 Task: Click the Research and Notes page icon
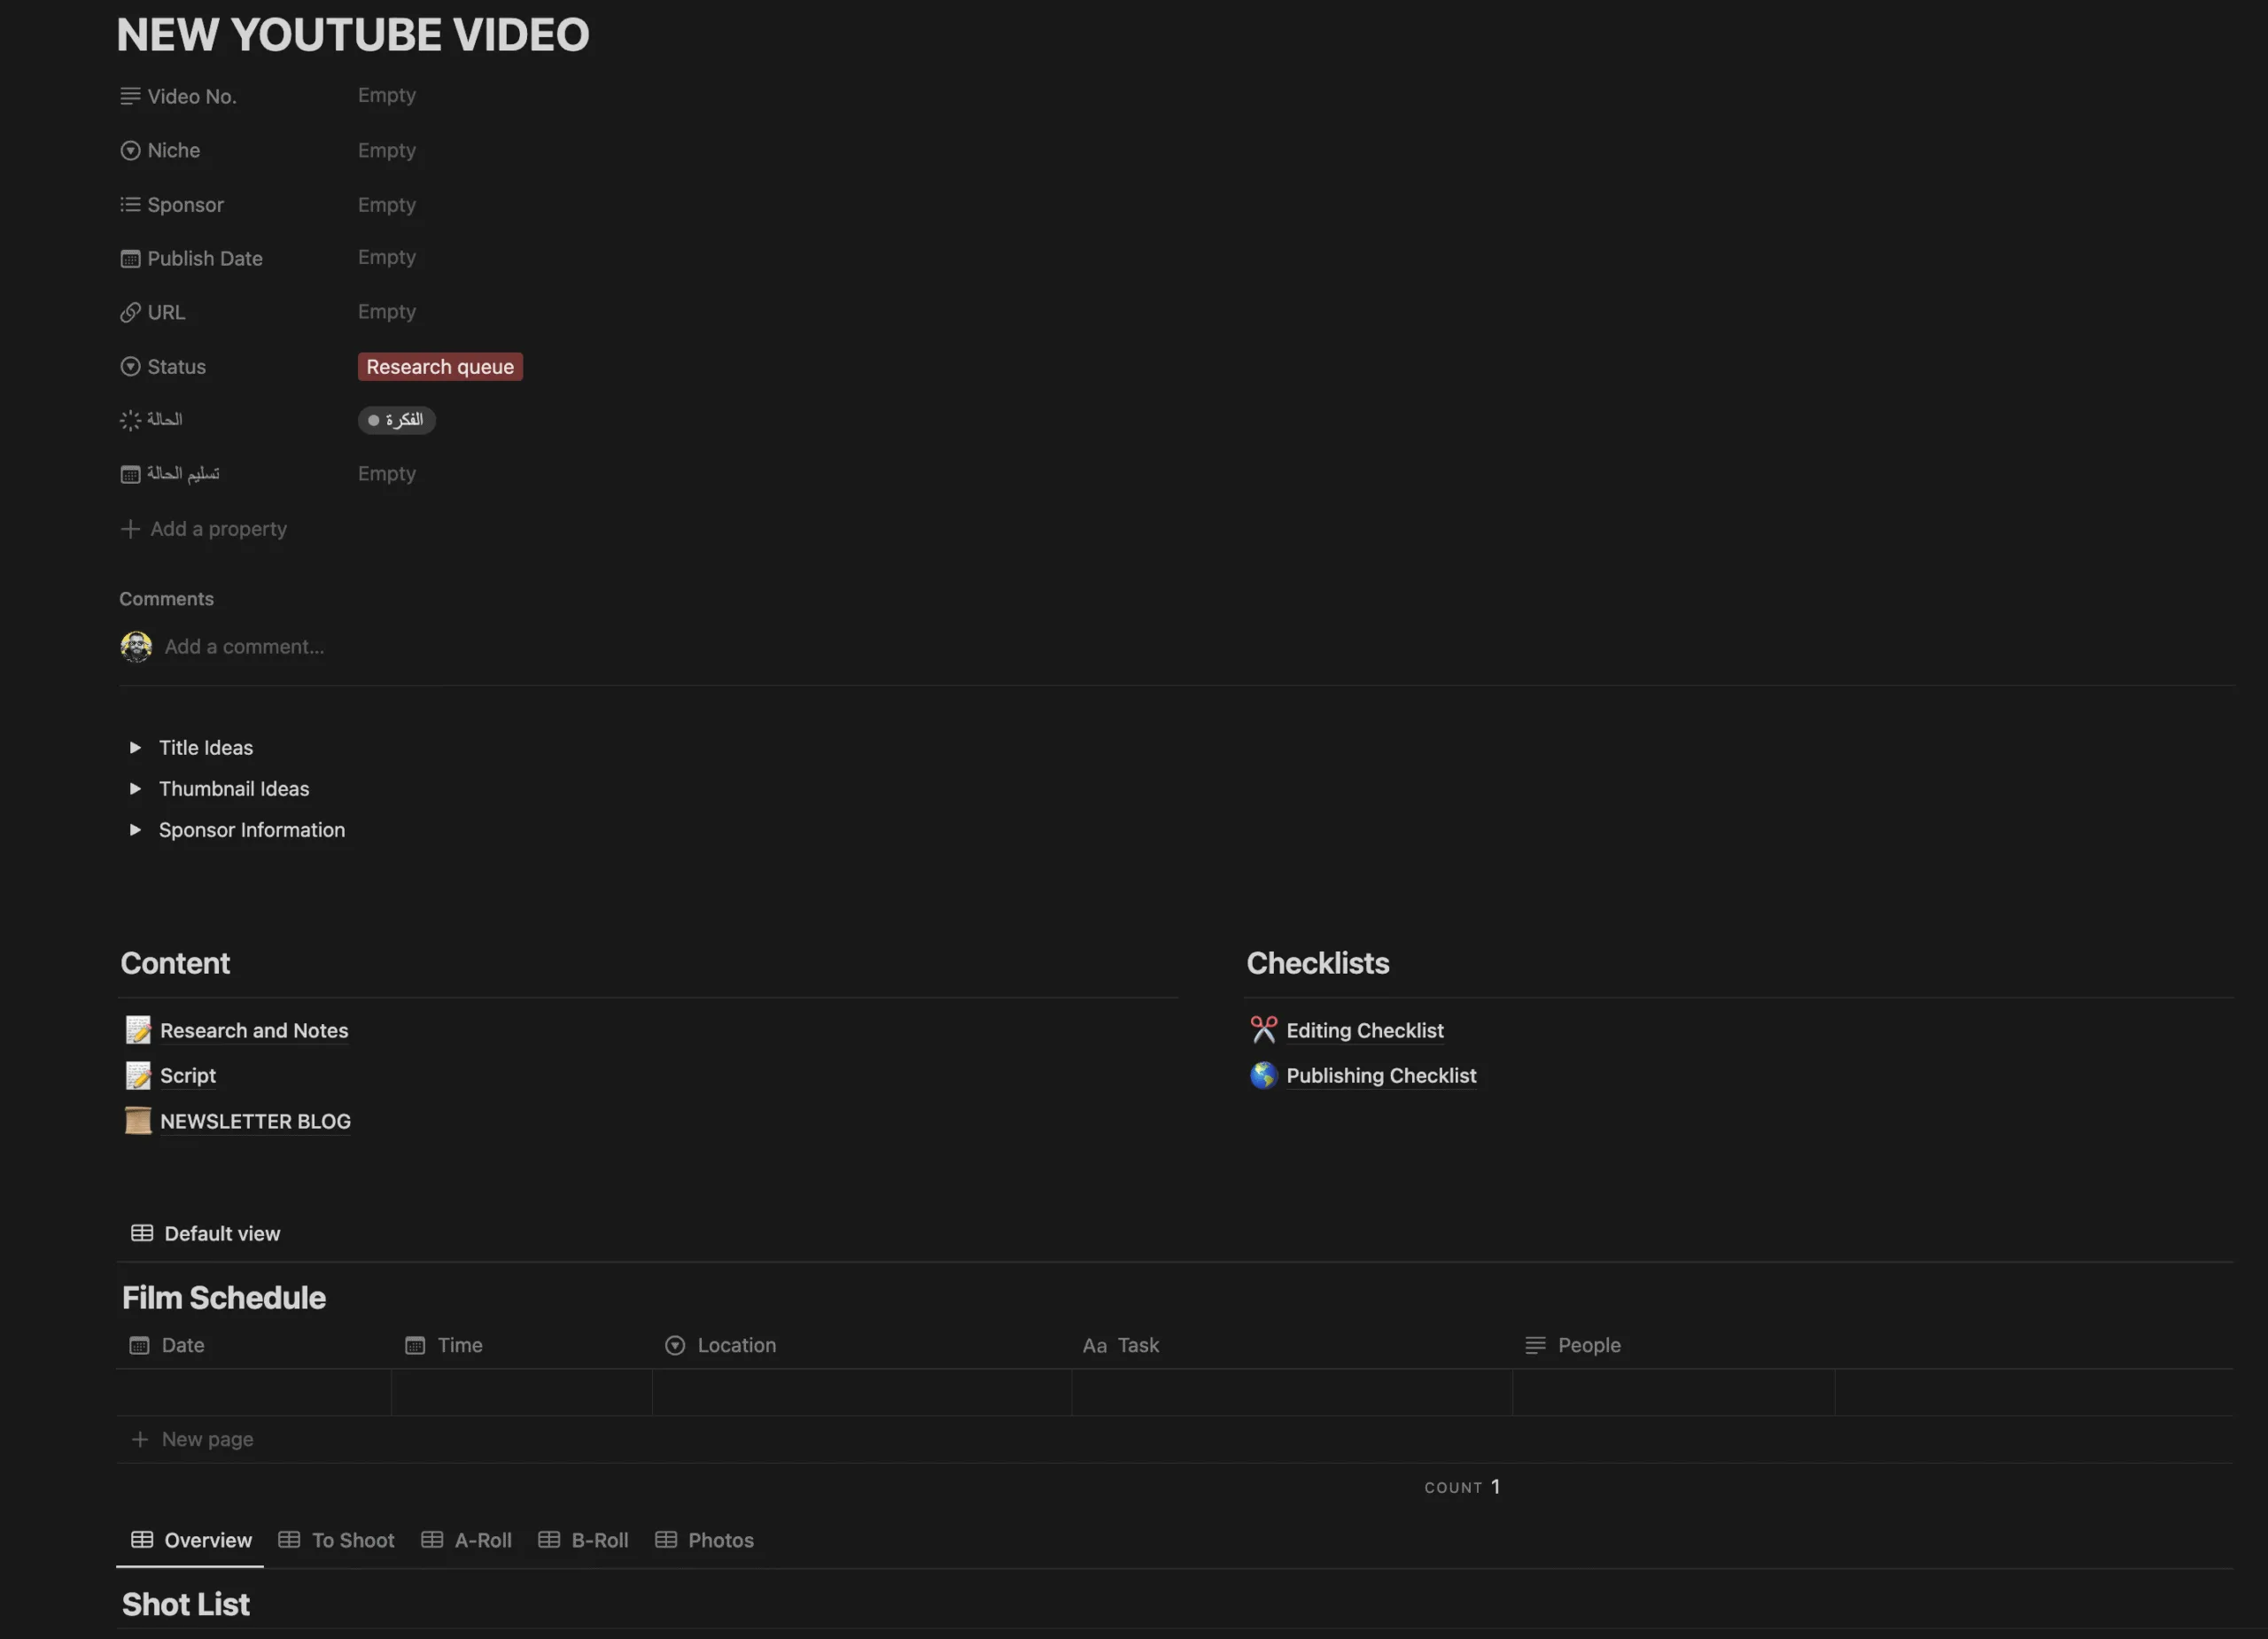point(138,1030)
